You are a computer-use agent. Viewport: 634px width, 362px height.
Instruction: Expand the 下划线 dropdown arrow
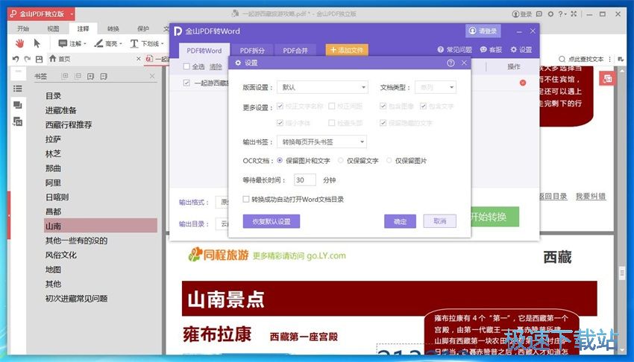pyautogui.click(x=162, y=44)
